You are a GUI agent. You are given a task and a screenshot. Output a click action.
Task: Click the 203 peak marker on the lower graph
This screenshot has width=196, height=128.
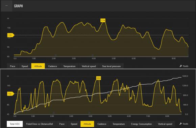[98, 78]
